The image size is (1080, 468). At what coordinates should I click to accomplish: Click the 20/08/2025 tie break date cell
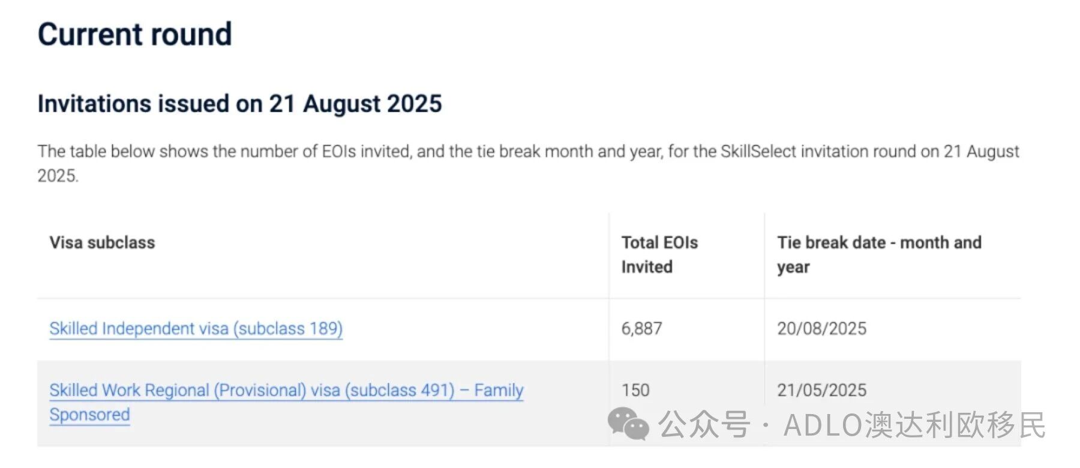[x=821, y=329]
